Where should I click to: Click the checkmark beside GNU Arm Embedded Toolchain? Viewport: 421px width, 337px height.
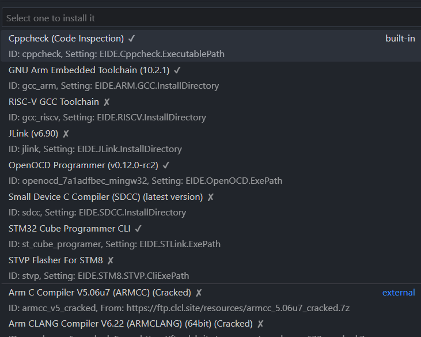(x=177, y=70)
